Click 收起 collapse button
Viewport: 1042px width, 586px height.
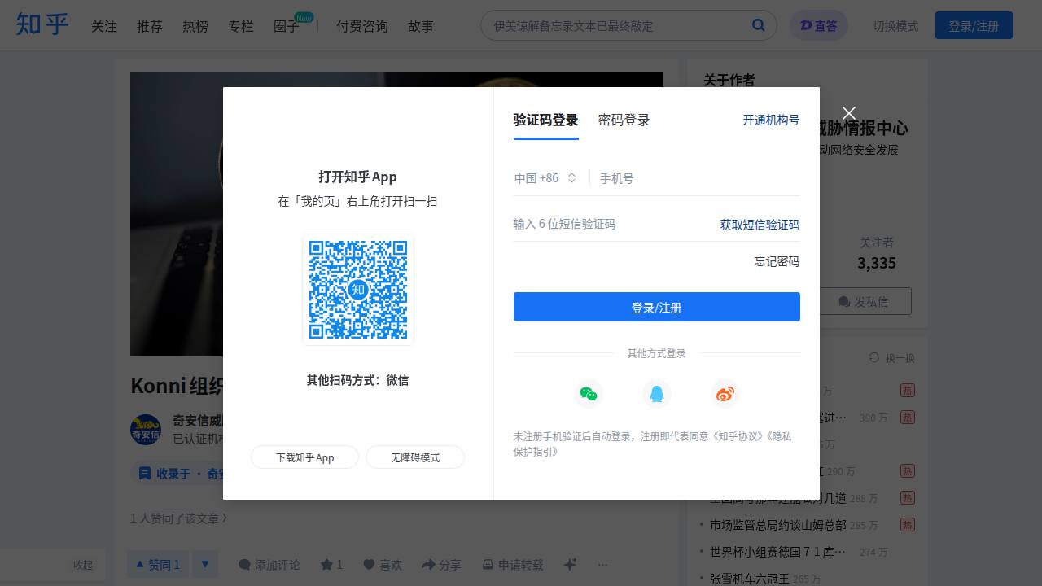click(x=83, y=565)
